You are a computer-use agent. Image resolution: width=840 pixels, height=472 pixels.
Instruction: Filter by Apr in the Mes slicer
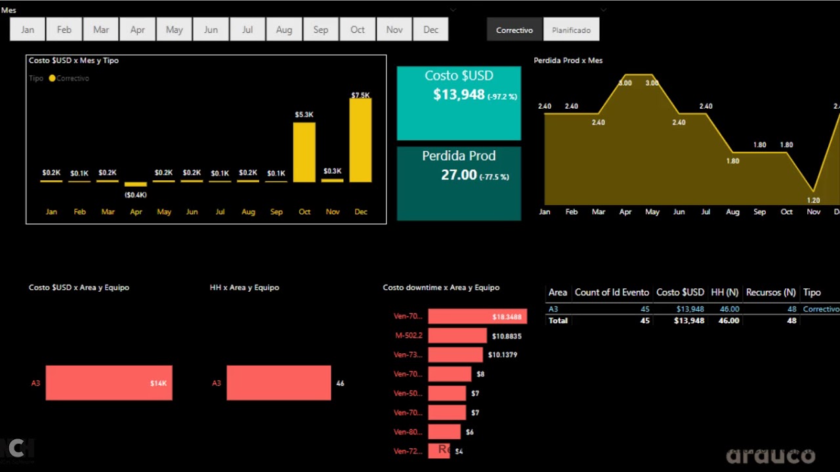[x=138, y=29]
